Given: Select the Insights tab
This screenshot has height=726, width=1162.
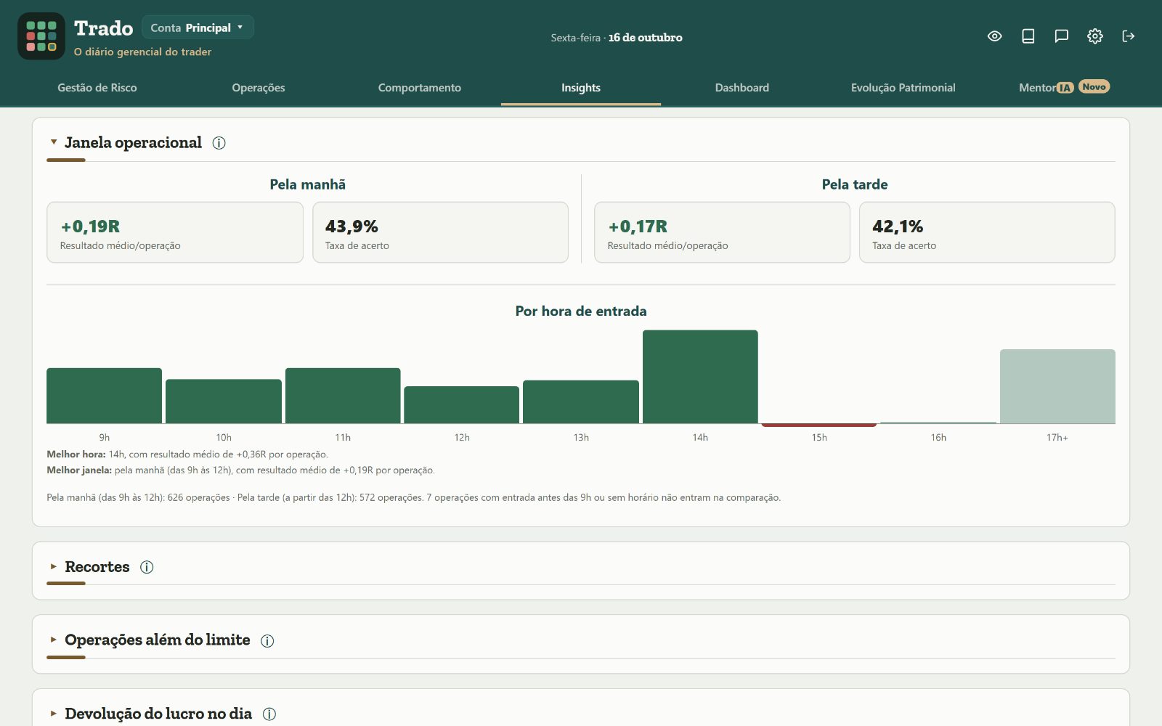Looking at the screenshot, I should click(x=581, y=88).
